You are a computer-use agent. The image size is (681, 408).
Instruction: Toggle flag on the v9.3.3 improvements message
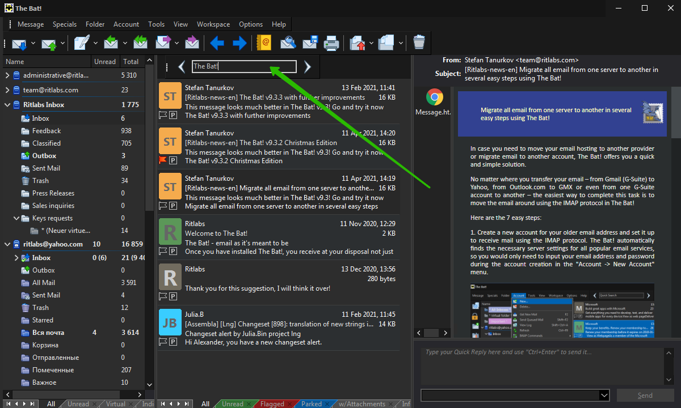click(x=163, y=115)
